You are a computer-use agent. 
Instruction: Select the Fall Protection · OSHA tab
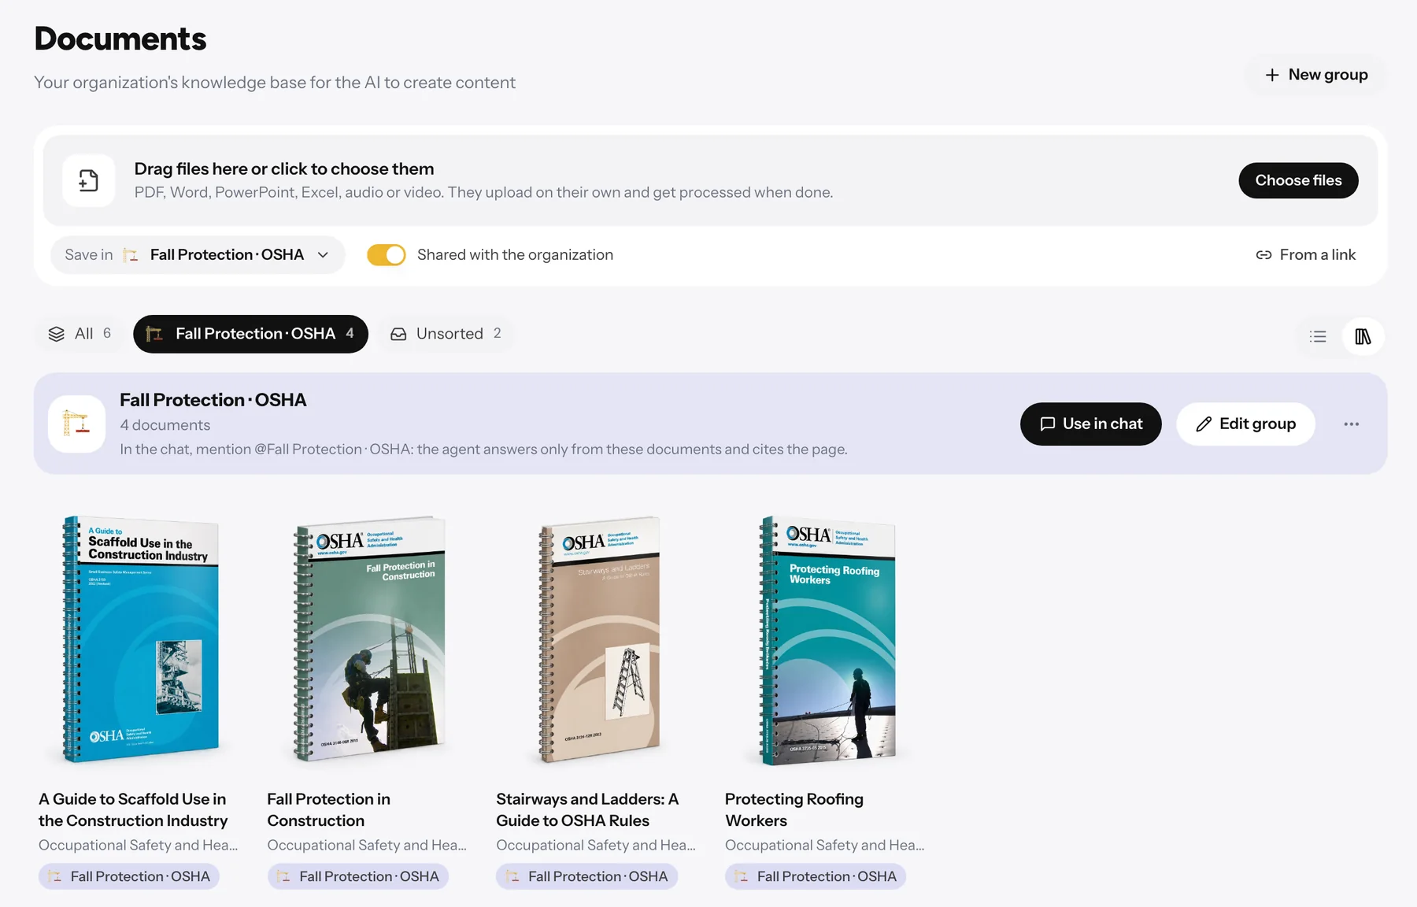click(x=250, y=334)
